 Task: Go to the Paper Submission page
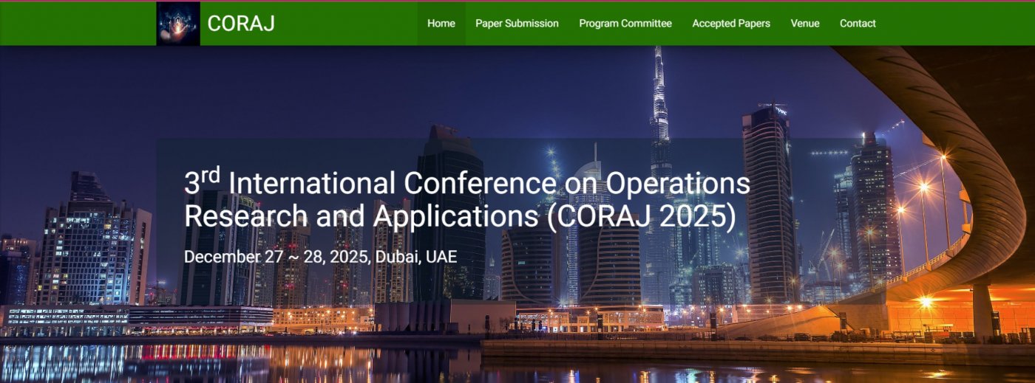517,24
